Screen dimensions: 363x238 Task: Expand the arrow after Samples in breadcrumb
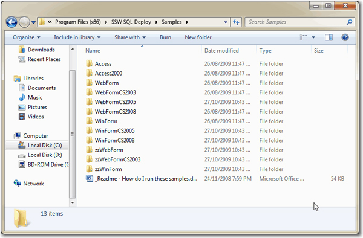tap(187, 22)
